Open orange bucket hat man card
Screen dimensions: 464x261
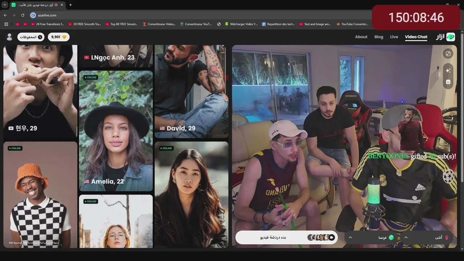pos(40,195)
